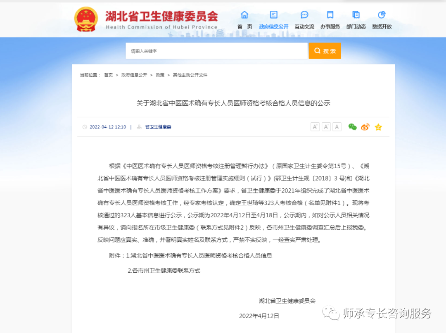Click the 互动交流 chat bubble icon
This screenshot has height=333, width=446.
(304, 14)
